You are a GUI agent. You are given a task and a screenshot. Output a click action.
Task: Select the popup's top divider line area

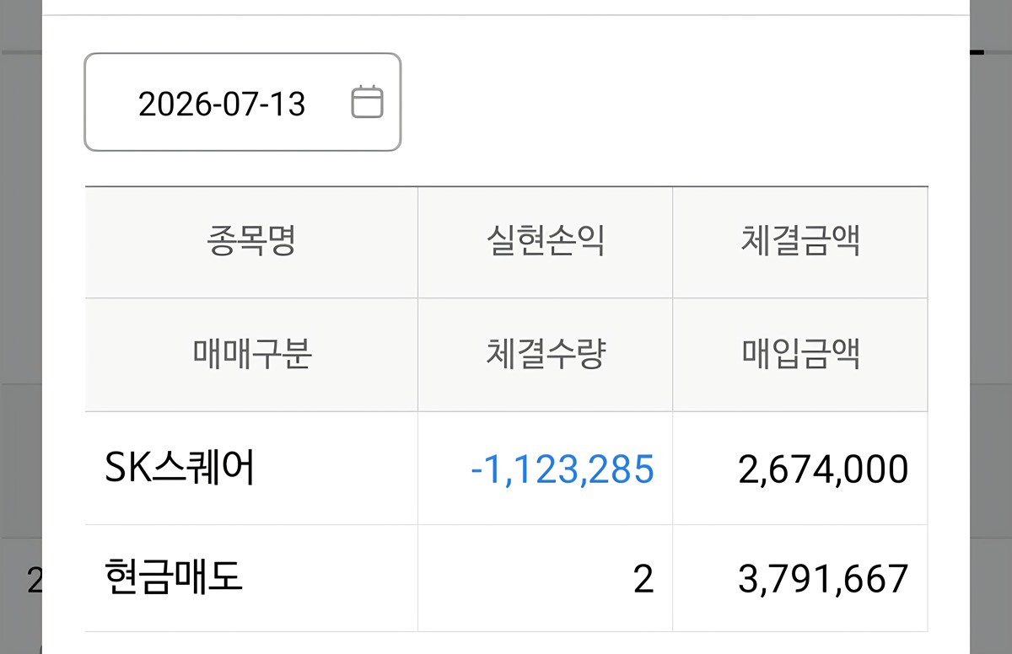pos(506,15)
